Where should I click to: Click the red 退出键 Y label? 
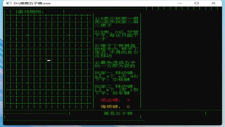pos(115,100)
